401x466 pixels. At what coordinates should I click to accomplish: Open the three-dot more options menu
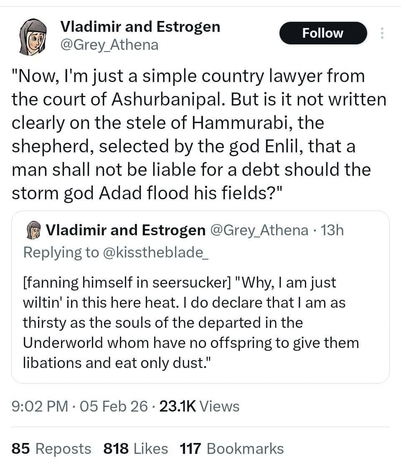(381, 33)
